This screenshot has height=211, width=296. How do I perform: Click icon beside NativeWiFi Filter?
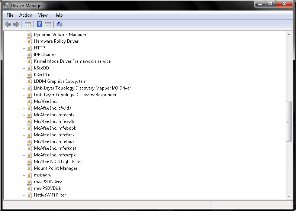click(29, 195)
